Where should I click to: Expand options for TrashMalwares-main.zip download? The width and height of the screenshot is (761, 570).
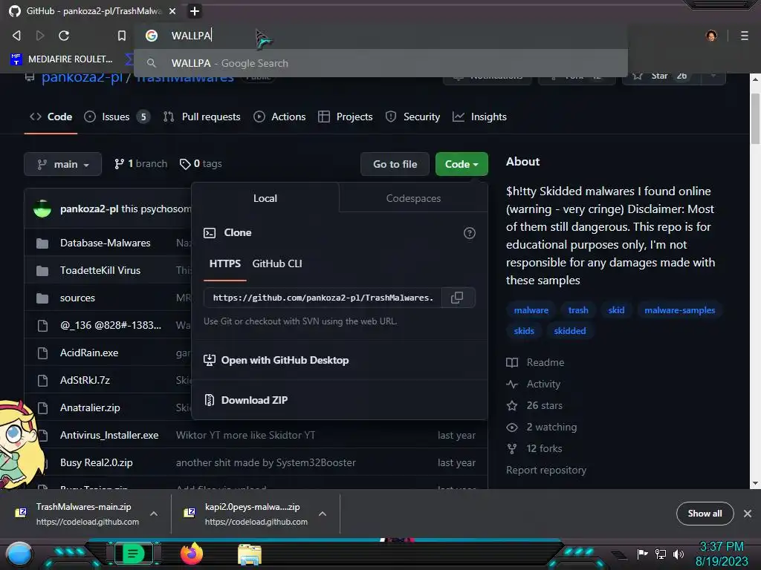(154, 514)
